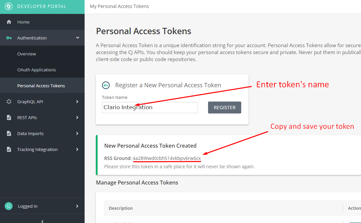Open OAuth Applications in the sidebar
Image resolution: width=361 pixels, height=223 pixels.
(42, 70)
